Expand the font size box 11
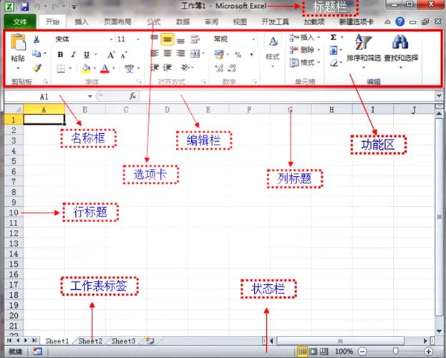This screenshot has height=358, width=446. click(x=138, y=39)
